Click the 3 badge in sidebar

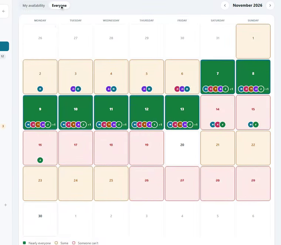(3, 126)
